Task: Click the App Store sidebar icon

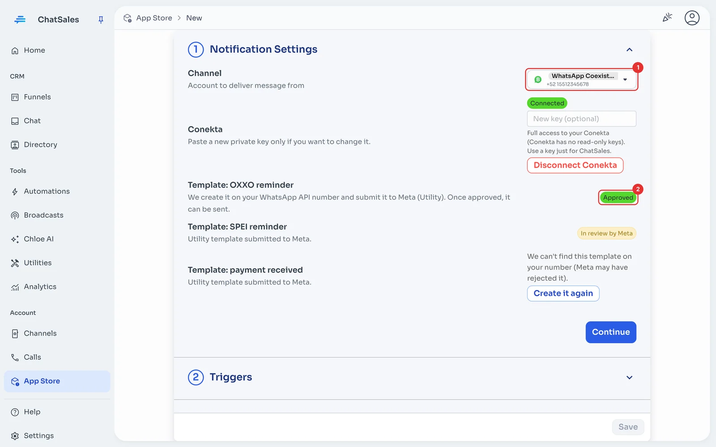Action: click(x=15, y=381)
